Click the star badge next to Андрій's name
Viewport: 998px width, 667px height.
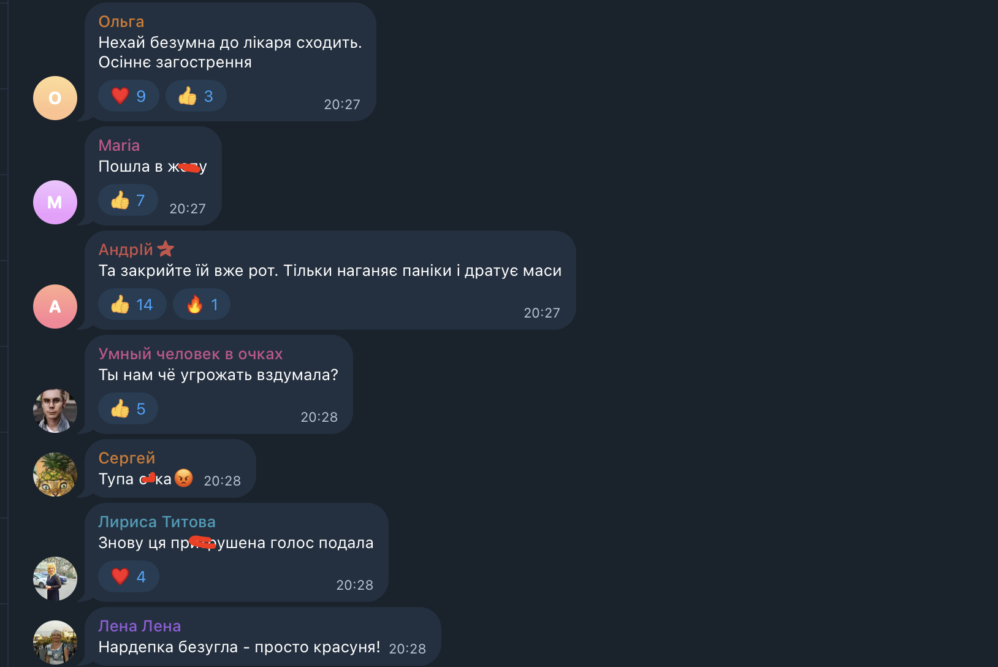(x=166, y=249)
